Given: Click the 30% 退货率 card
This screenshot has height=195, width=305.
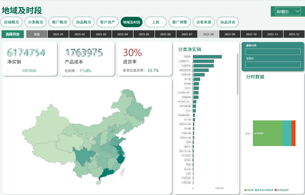Looking at the screenshot, I should 145,59.
